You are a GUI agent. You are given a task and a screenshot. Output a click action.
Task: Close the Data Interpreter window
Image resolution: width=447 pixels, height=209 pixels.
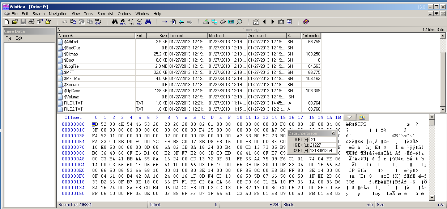coord(333,133)
